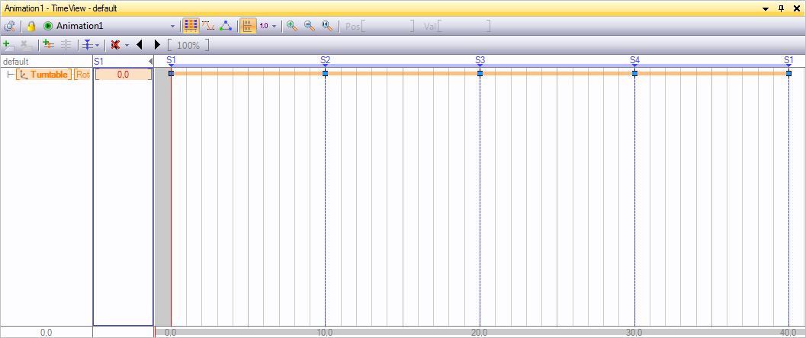Image resolution: width=806 pixels, height=338 pixels.
Task: Step to previous keyframe with left arrow
Action: 140,45
